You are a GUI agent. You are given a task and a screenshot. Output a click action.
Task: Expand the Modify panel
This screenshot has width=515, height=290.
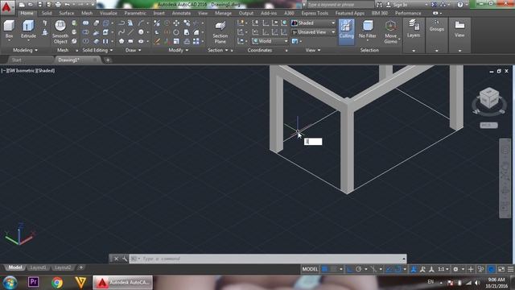[x=179, y=50]
